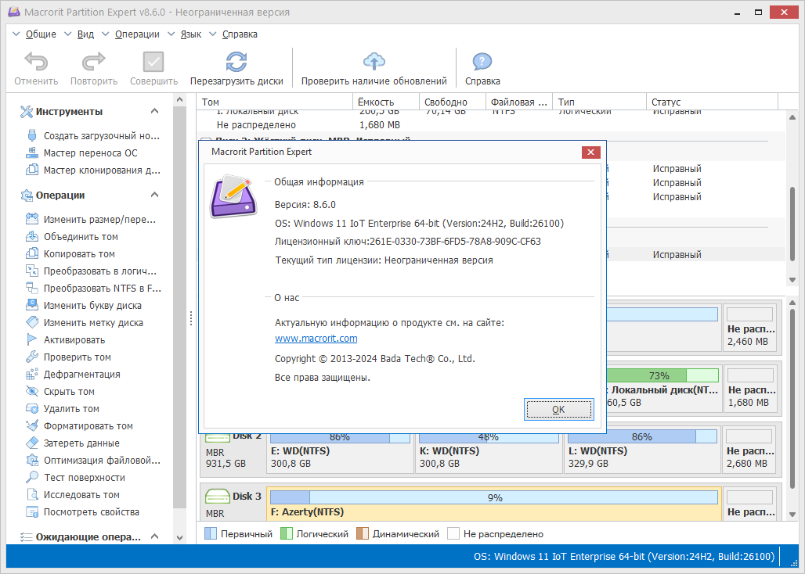Select the F: Azerty(NTFS) partition
Screen dimensions: 805x574
[494, 504]
